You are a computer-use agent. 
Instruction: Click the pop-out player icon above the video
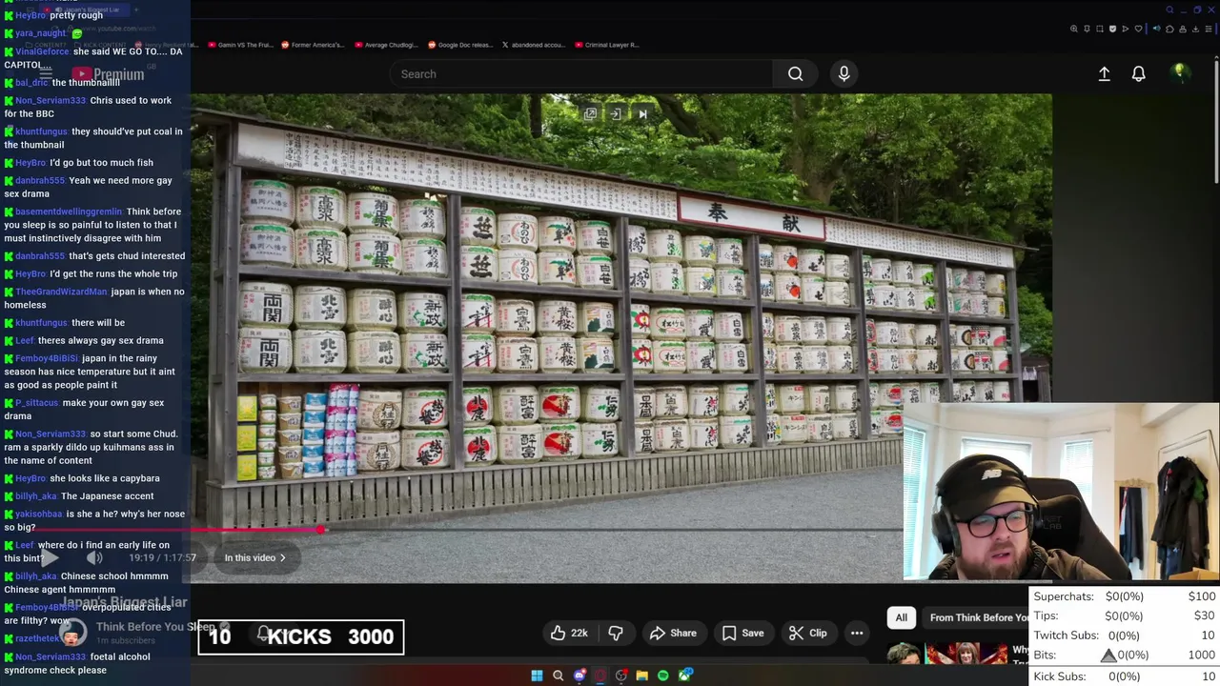point(590,114)
